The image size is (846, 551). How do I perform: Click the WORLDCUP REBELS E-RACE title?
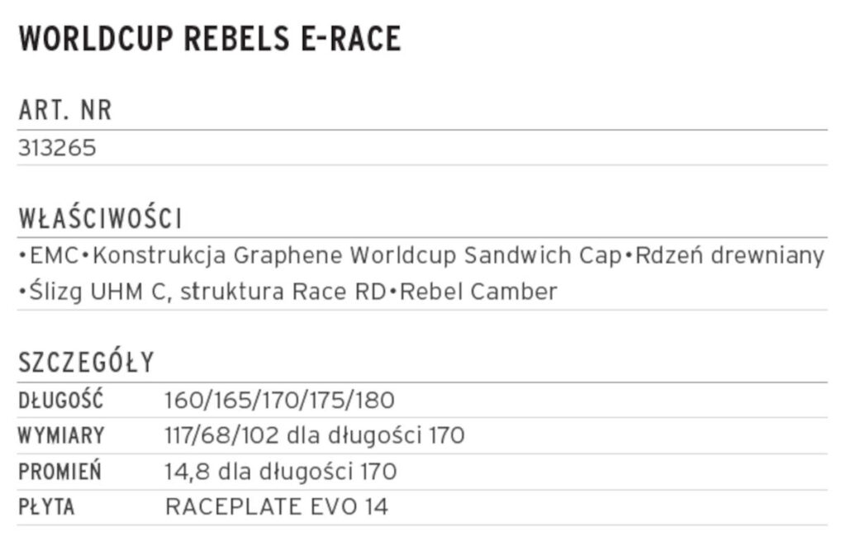209,40
